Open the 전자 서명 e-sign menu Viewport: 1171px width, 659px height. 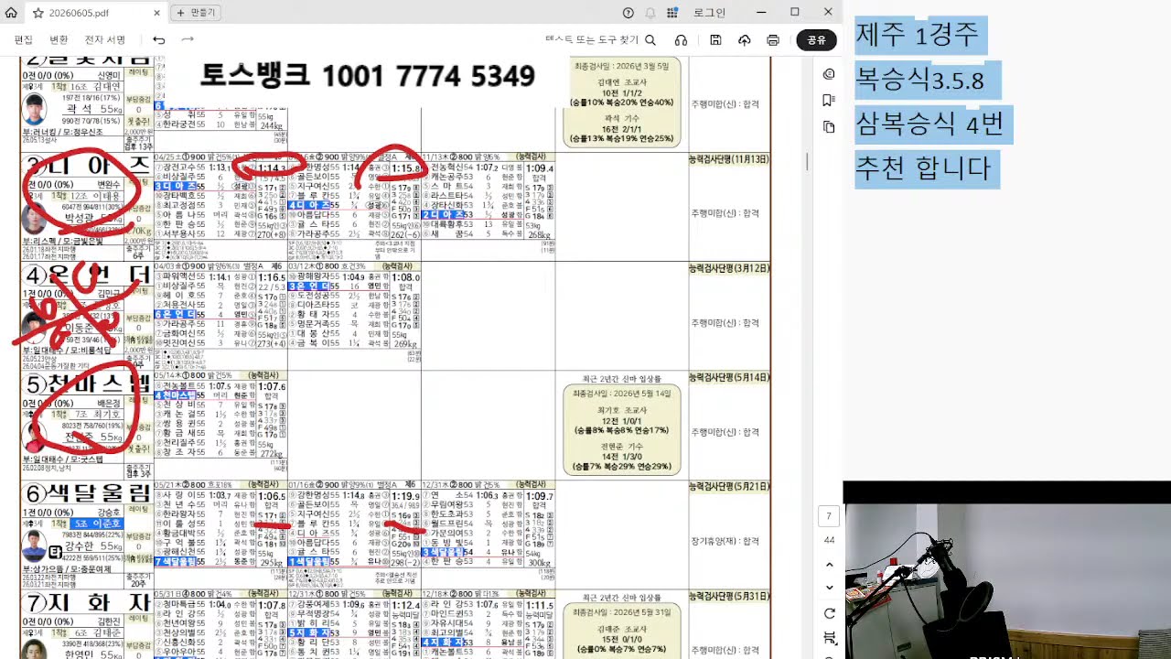[105, 40]
